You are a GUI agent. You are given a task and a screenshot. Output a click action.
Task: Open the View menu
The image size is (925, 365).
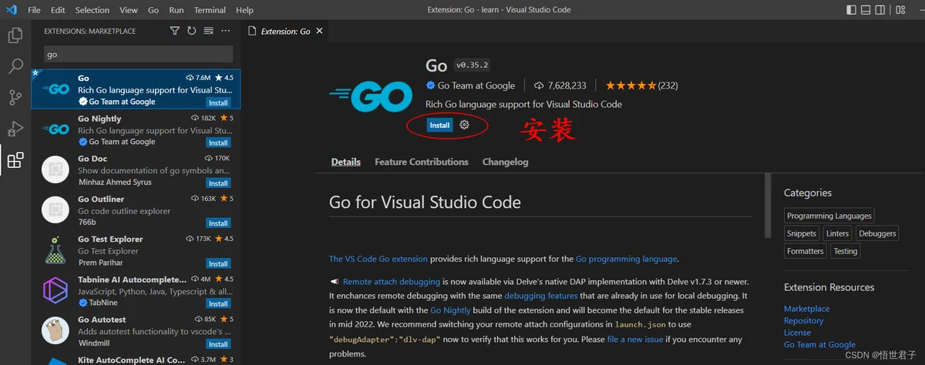pyautogui.click(x=129, y=10)
